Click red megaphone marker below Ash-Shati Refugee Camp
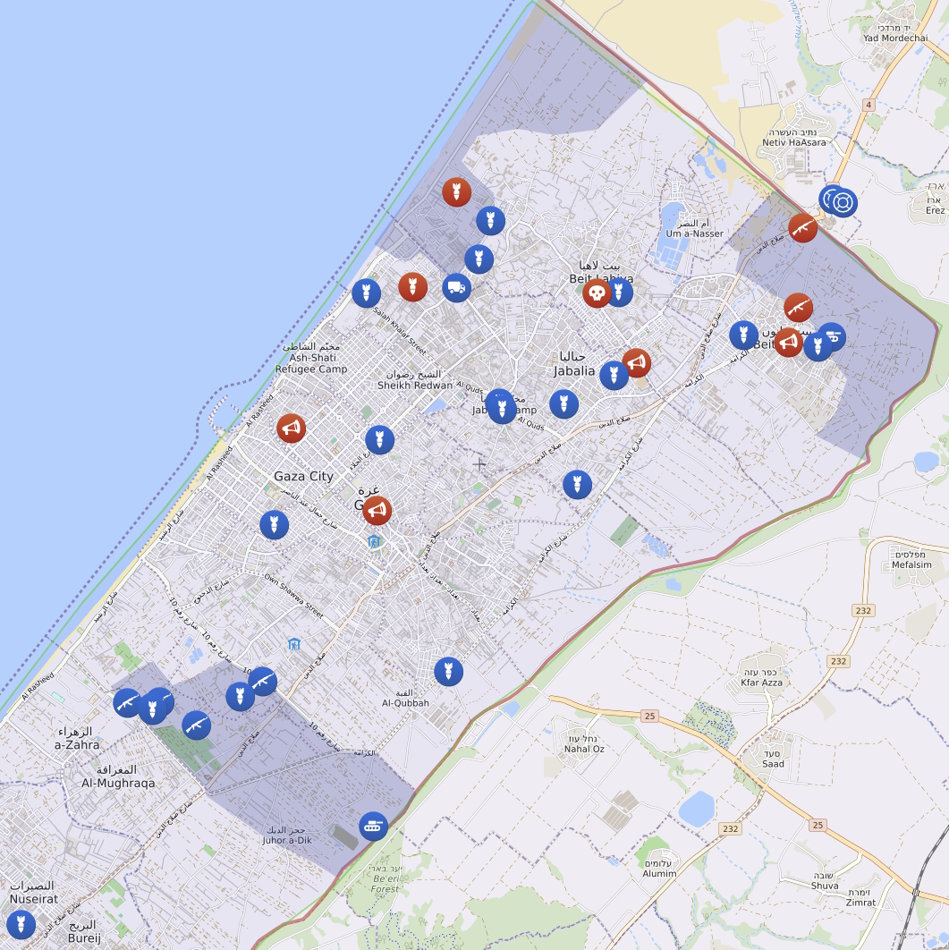 pyautogui.click(x=291, y=428)
